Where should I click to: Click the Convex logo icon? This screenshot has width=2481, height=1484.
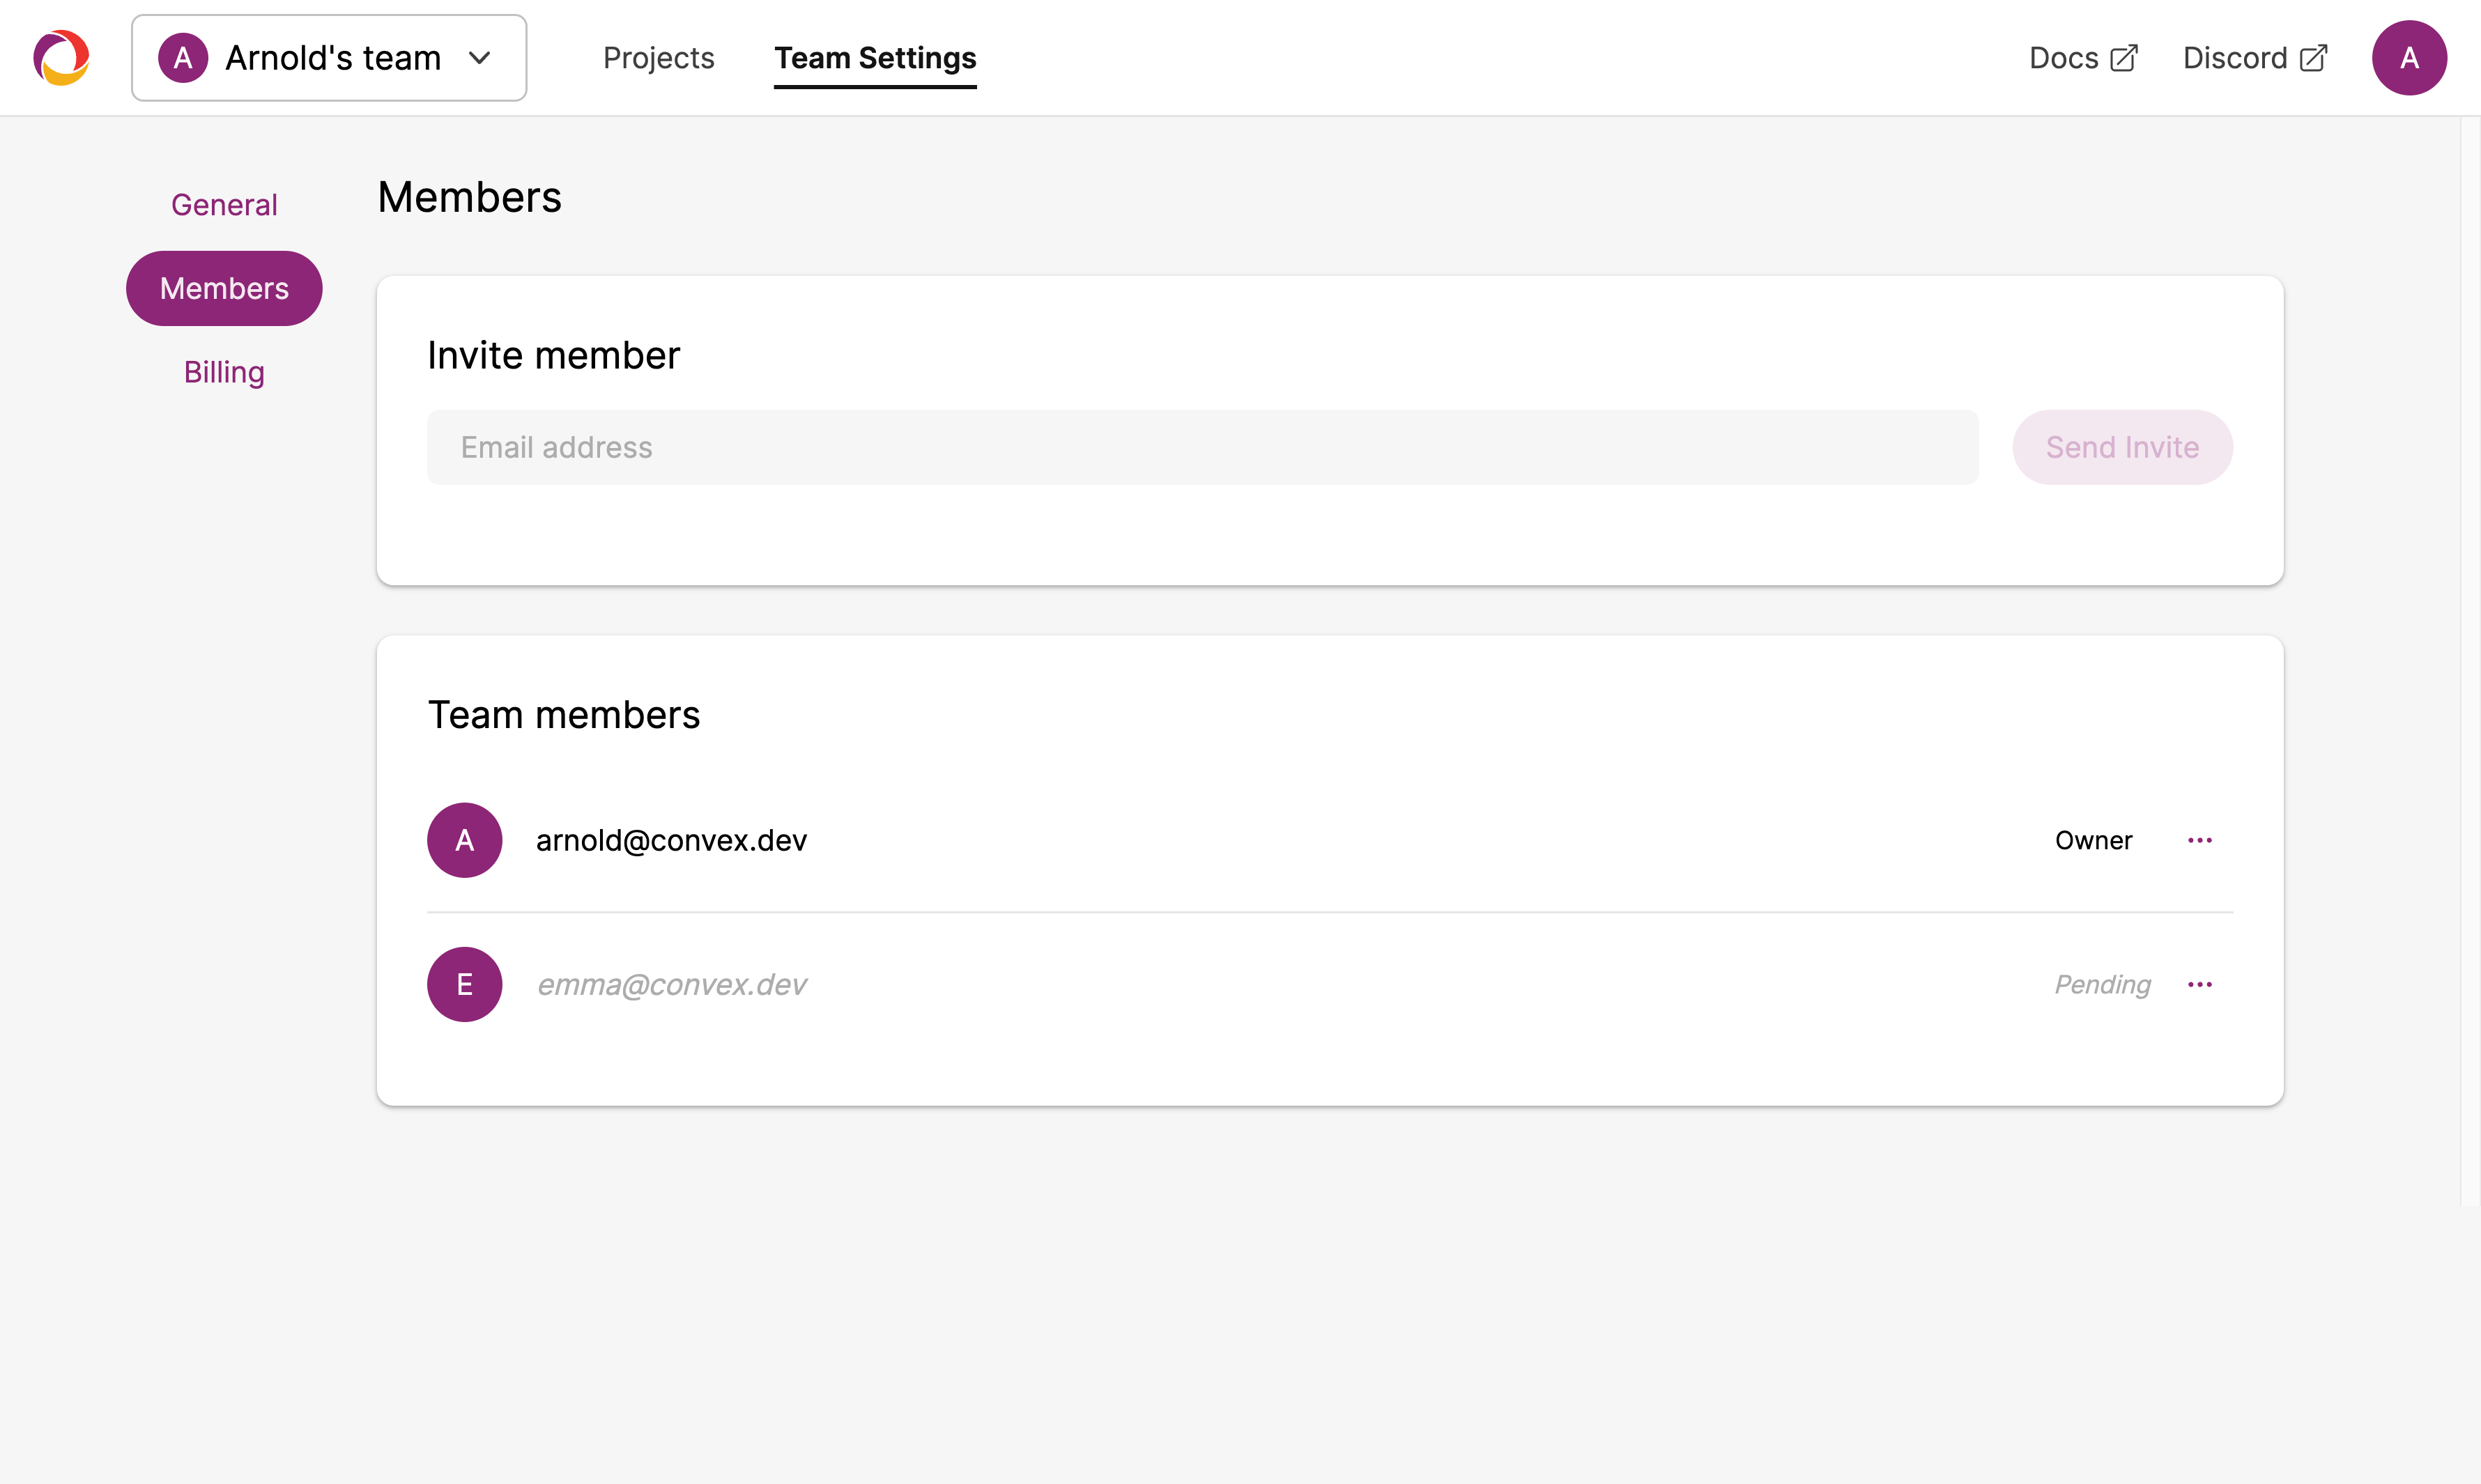[x=61, y=58]
